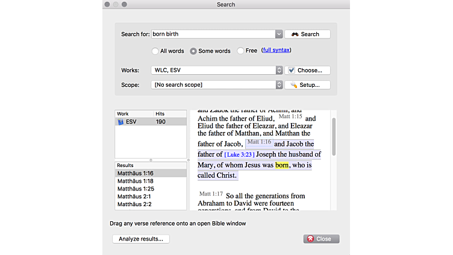Select the All words radio option
The image size is (453, 255).
[155, 51]
